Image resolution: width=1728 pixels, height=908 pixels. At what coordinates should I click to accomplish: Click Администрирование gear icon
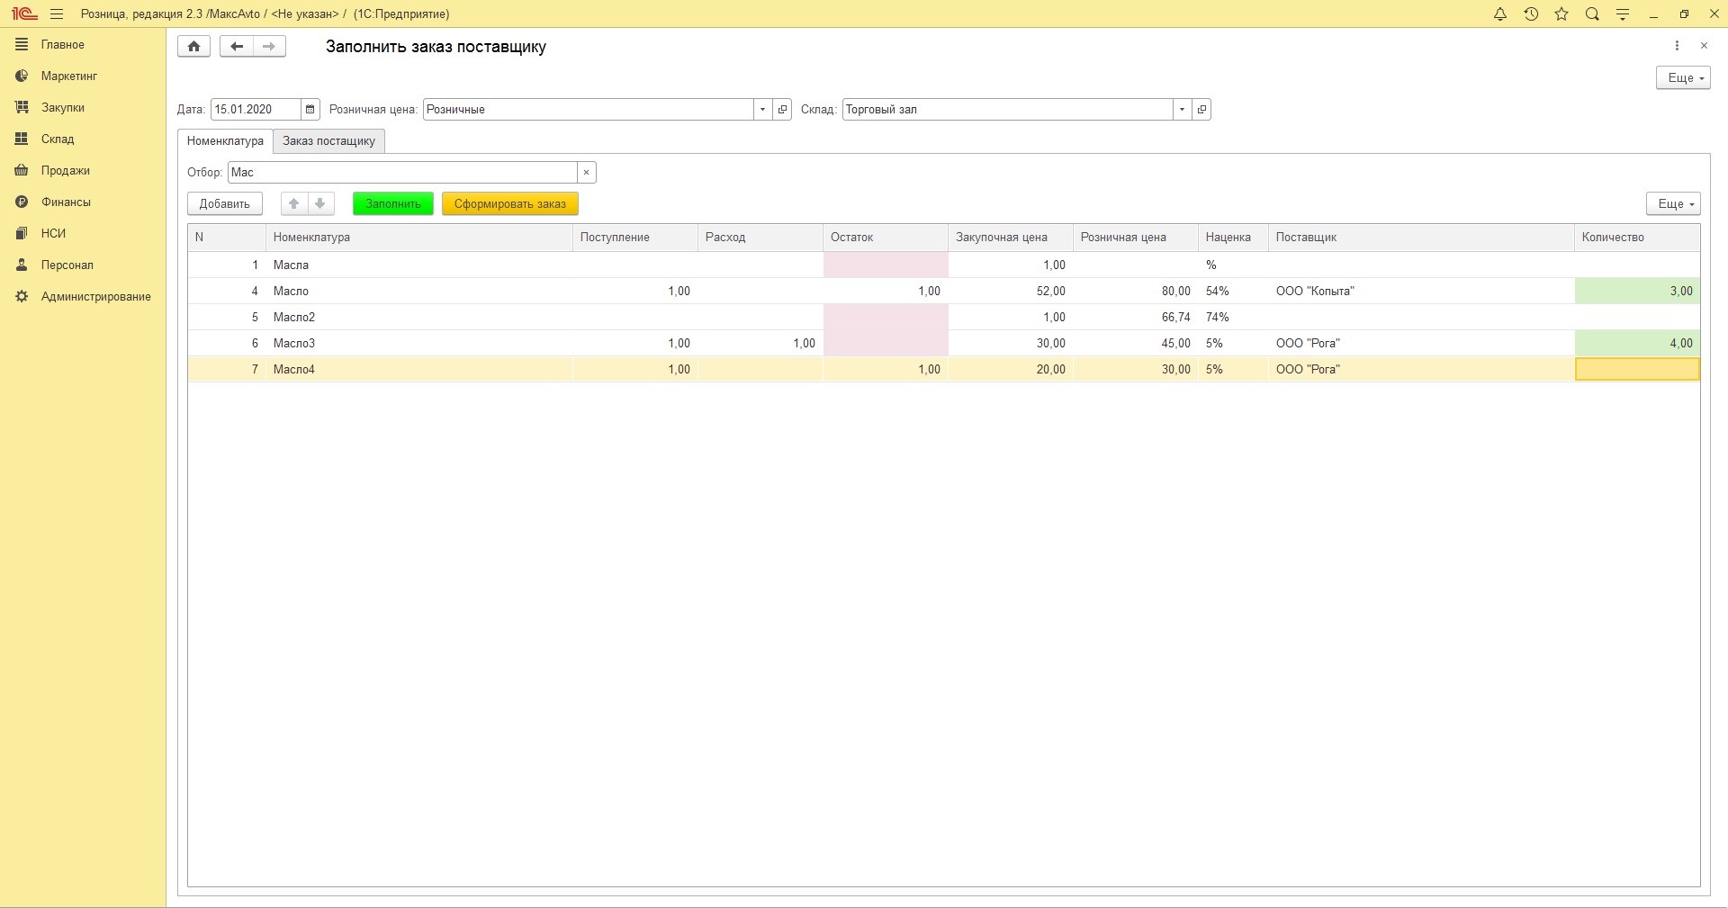22,297
